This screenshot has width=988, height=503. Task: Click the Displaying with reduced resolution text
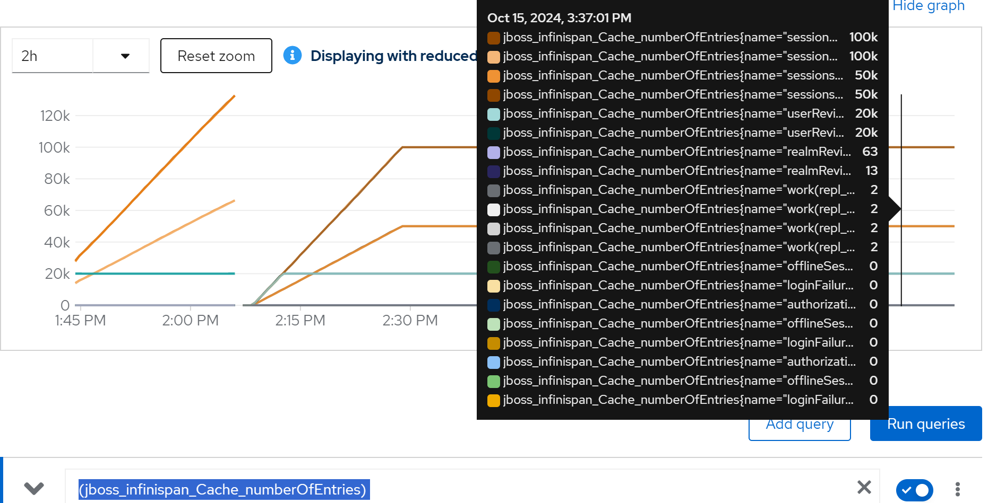click(x=393, y=56)
